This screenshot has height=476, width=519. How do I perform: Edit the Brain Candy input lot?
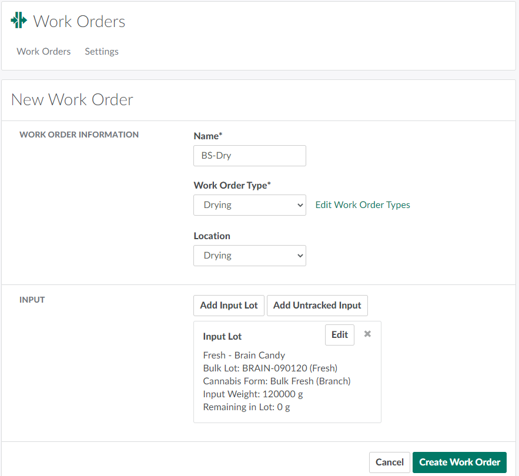(339, 335)
